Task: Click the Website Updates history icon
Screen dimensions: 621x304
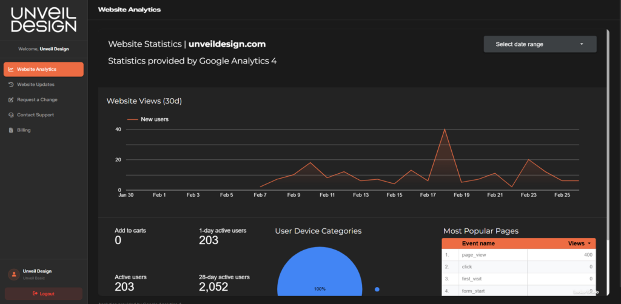Action: 11,85
